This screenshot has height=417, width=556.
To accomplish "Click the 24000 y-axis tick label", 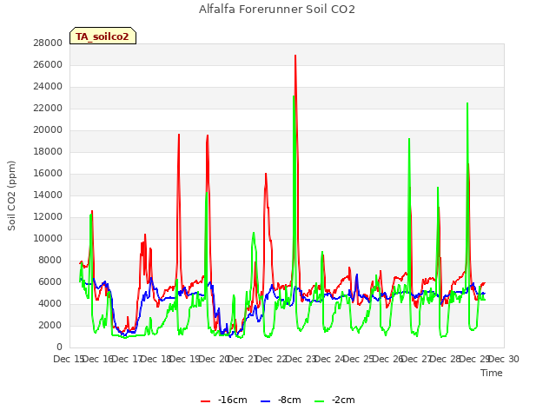I will point(48,86).
